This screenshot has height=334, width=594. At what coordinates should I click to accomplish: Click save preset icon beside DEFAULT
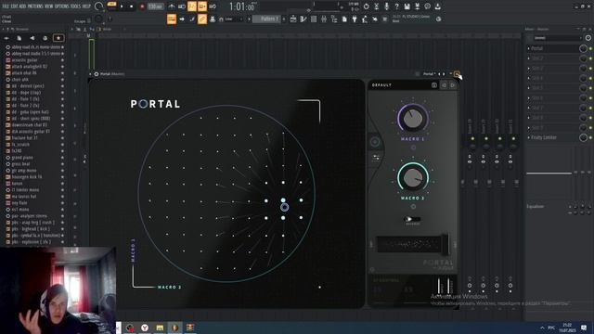click(x=434, y=85)
